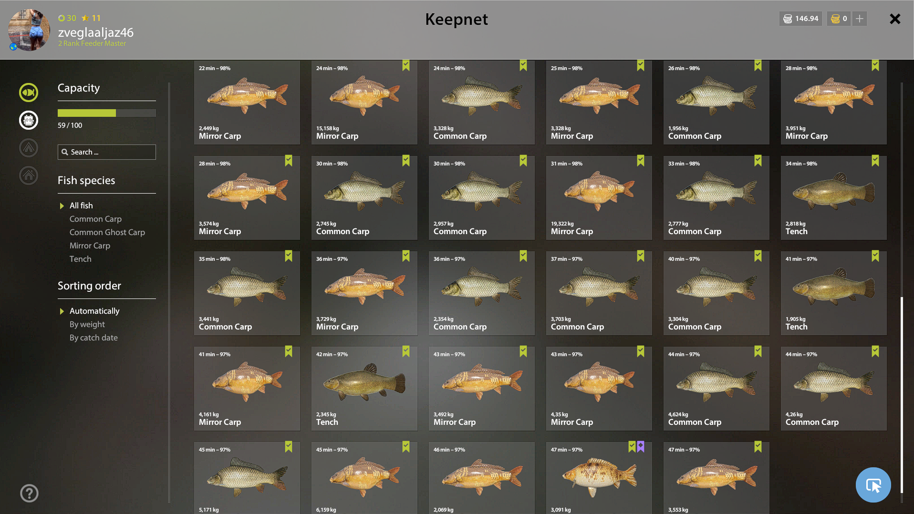Sort fish By catch date
Viewport: 914px width, 514px height.
[93, 338]
